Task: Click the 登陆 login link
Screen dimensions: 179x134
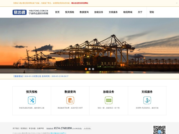Action: click(152, 12)
